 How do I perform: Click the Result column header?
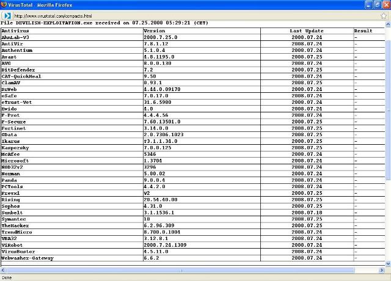[x=363, y=31]
